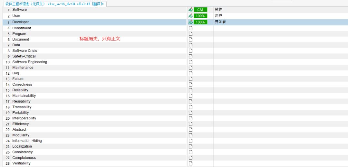Viewport: 348px width, 167px height.
Task: Select source segment Modularity
Action: [x=21, y=135]
